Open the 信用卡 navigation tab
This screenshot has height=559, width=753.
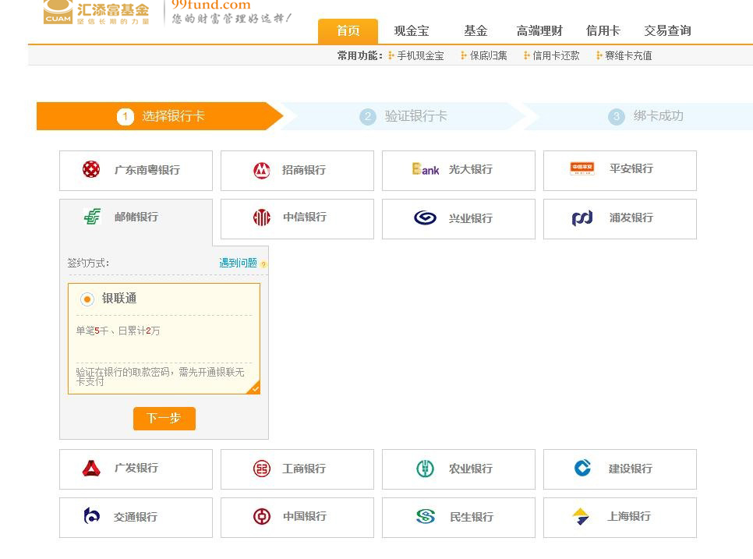(603, 31)
